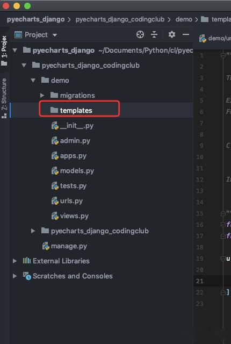
Task: Expand nested pyecharts_django_codingclub folder arrow
Action: click(33, 231)
